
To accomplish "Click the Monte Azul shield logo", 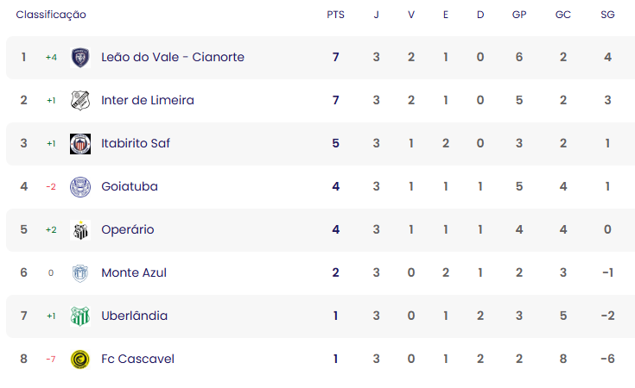I will tap(80, 273).
